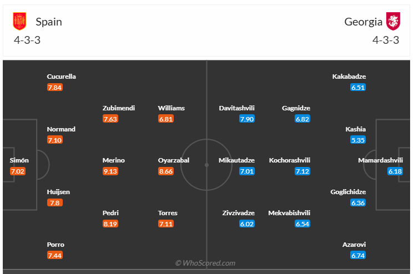This screenshot has width=414, height=274.
Task: Click the Spain team crest icon
Action: pyautogui.click(x=20, y=22)
